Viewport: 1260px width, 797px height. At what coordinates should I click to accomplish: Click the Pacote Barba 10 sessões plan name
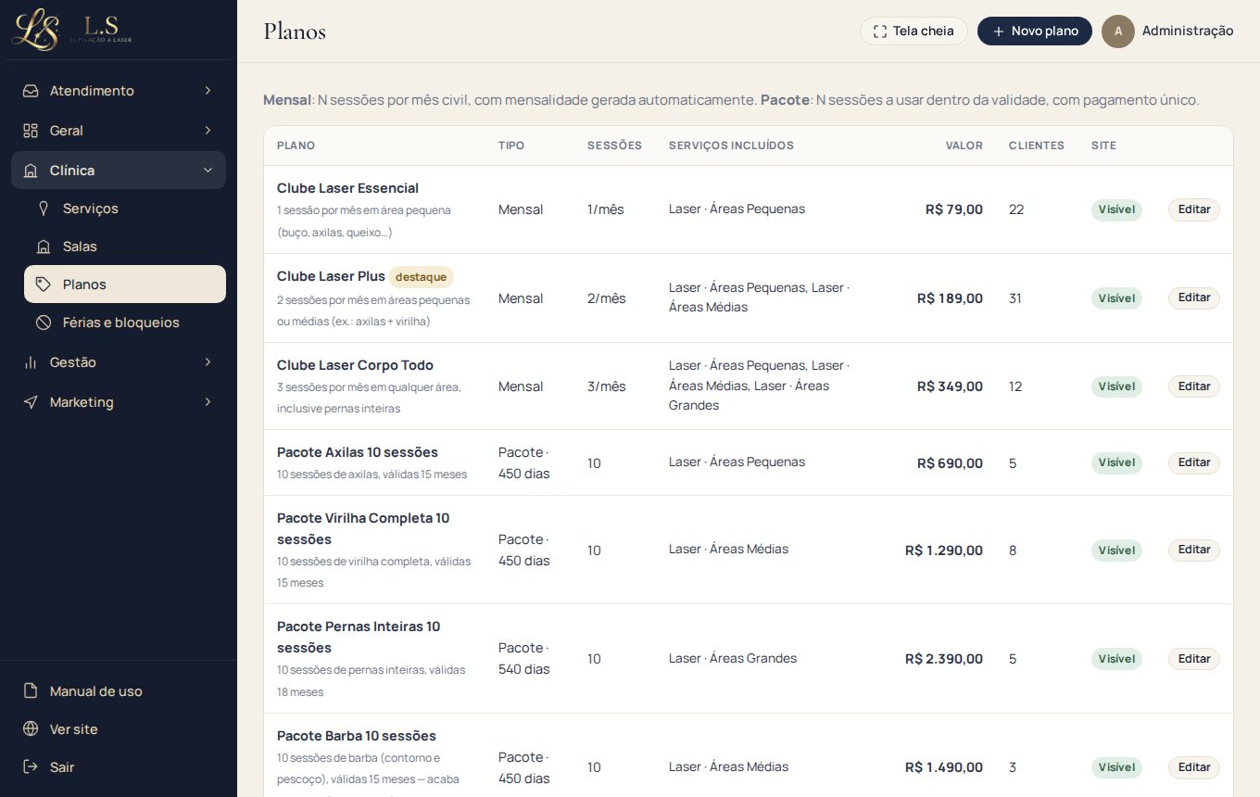[x=357, y=736]
